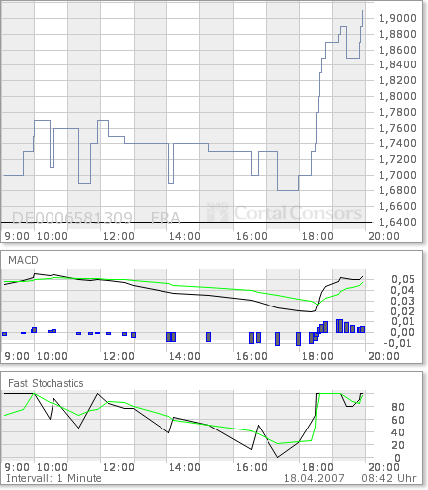This screenshot has height=490, width=428.
Task: Click the 1,6800 price axis label
Action: [397, 190]
